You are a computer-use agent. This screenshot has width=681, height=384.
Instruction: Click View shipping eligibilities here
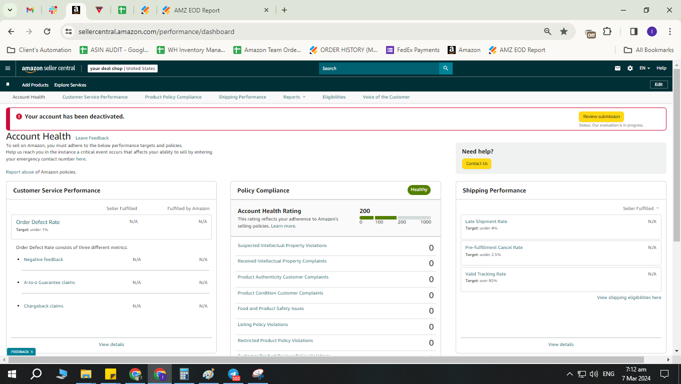(629, 297)
